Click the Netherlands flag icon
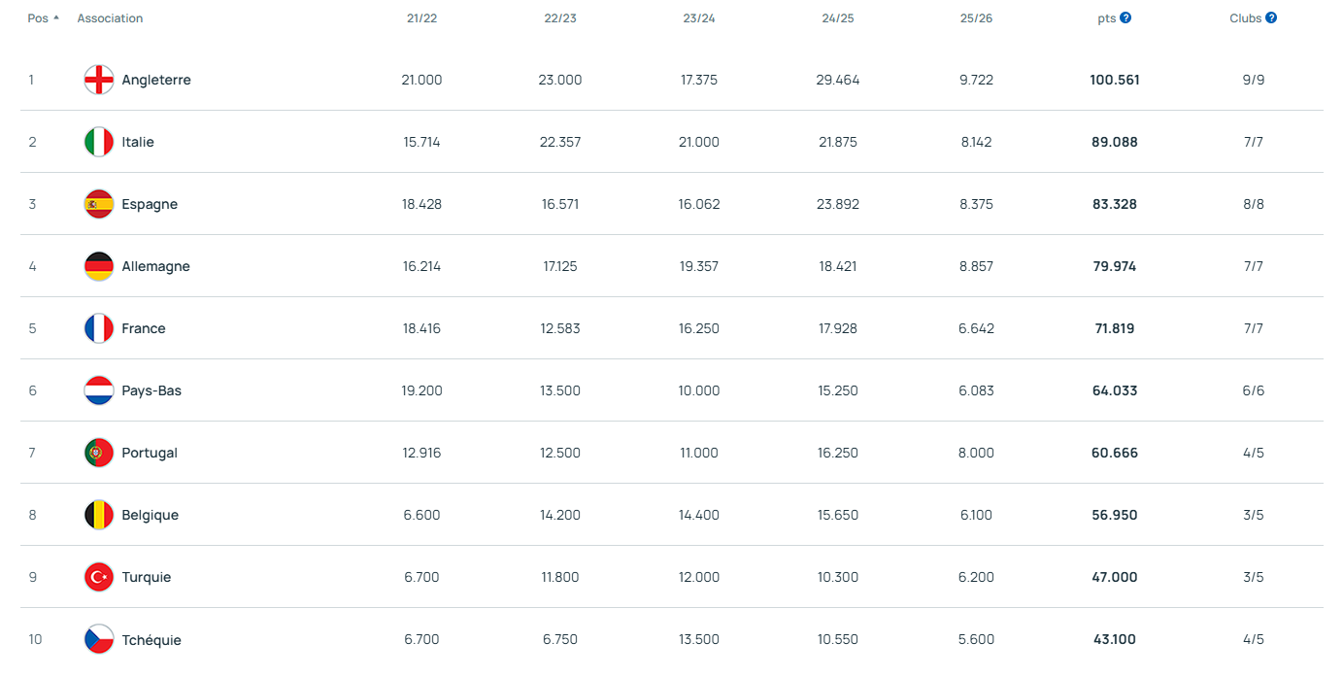 click(99, 390)
